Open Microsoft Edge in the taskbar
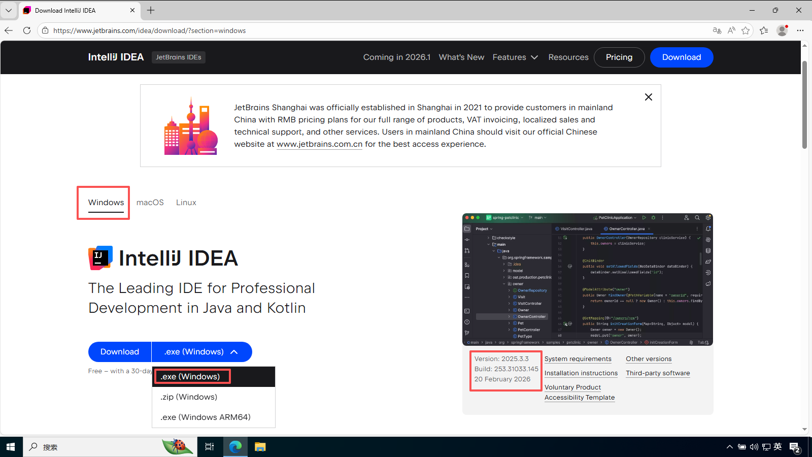The width and height of the screenshot is (812, 457). [x=235, y=447]
